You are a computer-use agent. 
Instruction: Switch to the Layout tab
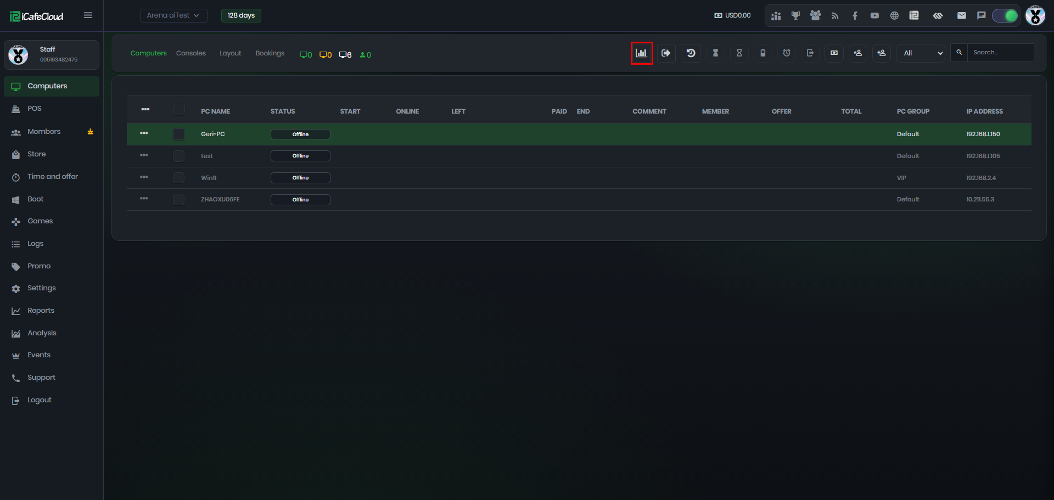[230, 53]
